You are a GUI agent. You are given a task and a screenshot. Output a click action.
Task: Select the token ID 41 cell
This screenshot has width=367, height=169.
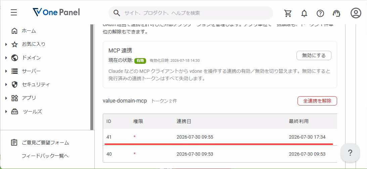109,137
